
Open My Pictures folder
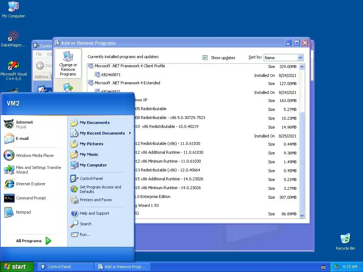pos(87,144)
